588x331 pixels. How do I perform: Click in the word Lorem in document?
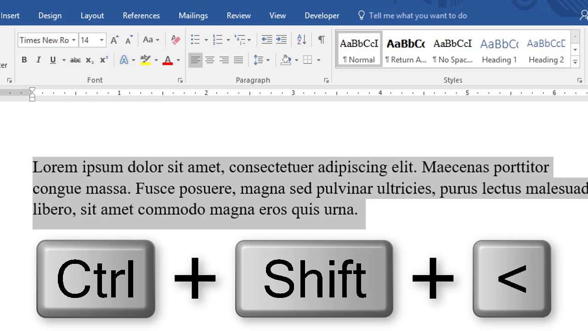55,167
